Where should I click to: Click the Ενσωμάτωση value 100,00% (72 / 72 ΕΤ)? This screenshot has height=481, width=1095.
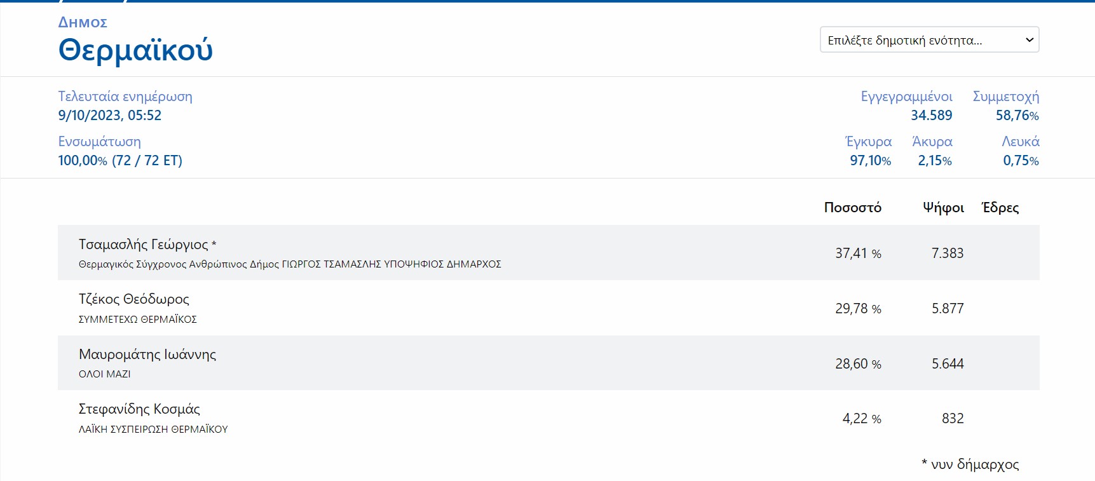(120, 161)
